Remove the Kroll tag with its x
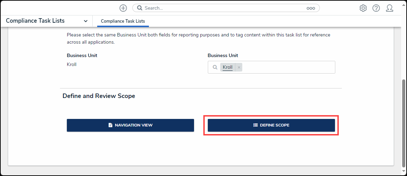The height and width of the screenshot is (176, 407). (x=239, y=67)
